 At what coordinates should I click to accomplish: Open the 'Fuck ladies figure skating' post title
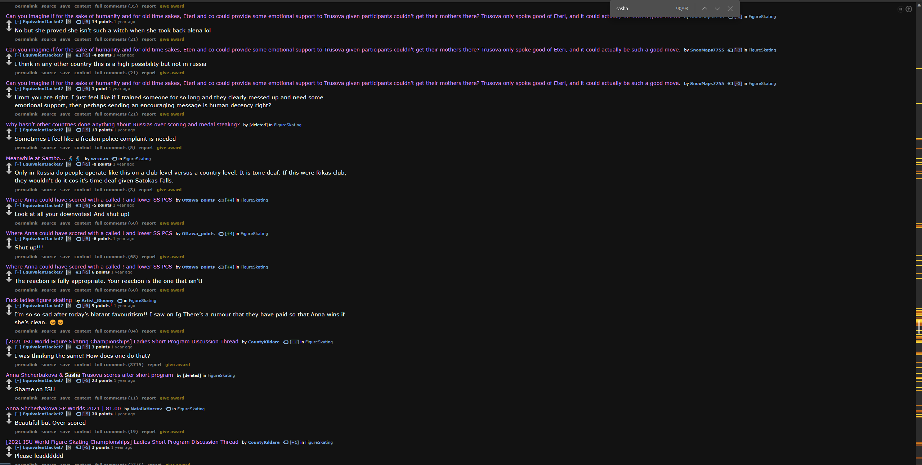tap(39, 300)
